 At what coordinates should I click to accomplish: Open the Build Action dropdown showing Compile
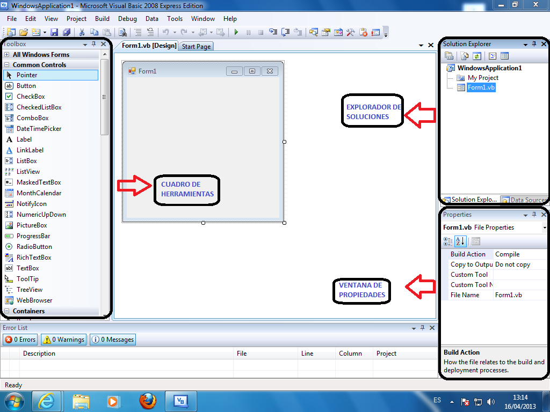tap(518, 254)
